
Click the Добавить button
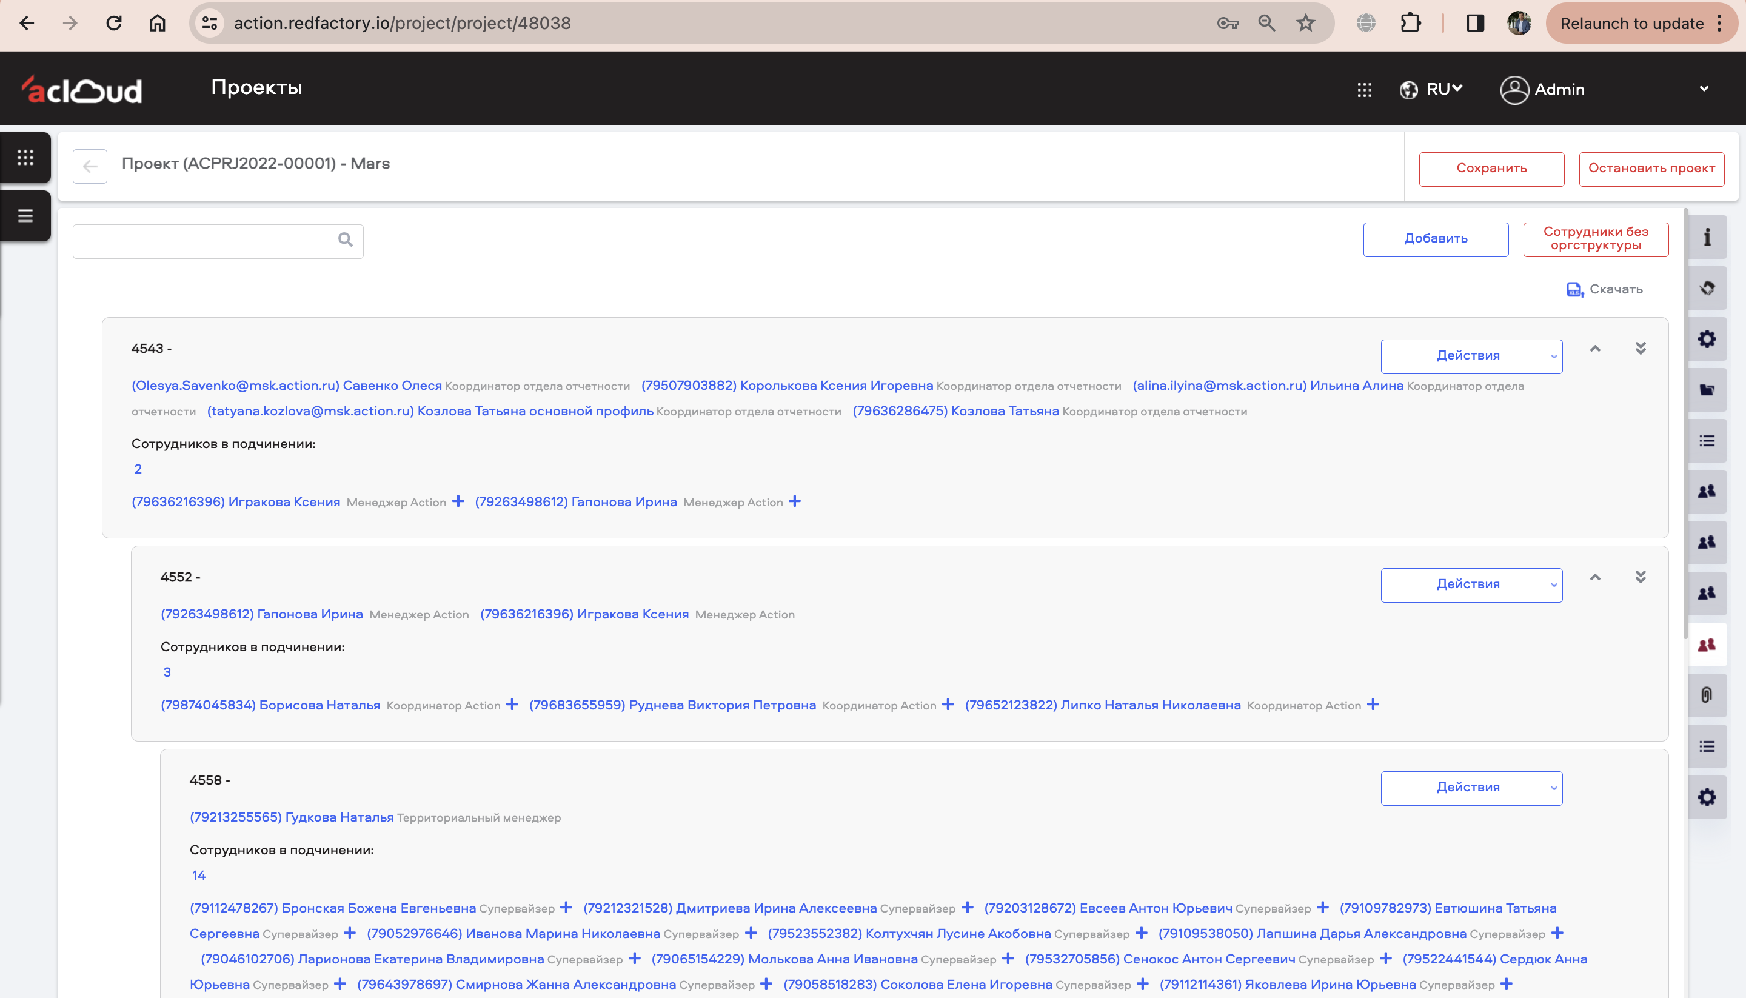(x=1436, y=239)
